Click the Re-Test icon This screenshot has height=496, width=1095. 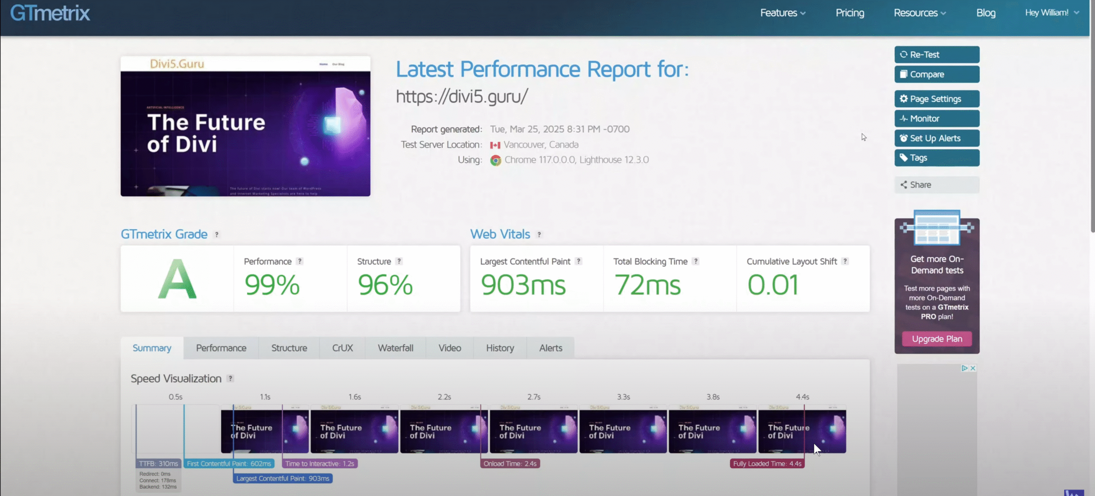[x=904, y=54]
